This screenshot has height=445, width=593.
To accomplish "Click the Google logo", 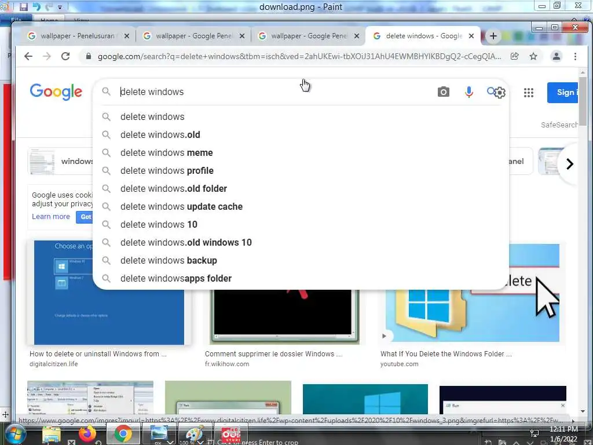I will point(56,92).
